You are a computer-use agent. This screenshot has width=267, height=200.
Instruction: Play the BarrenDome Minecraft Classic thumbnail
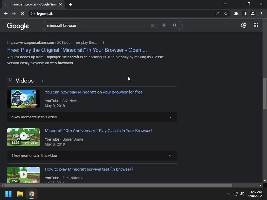click(23, 137)
